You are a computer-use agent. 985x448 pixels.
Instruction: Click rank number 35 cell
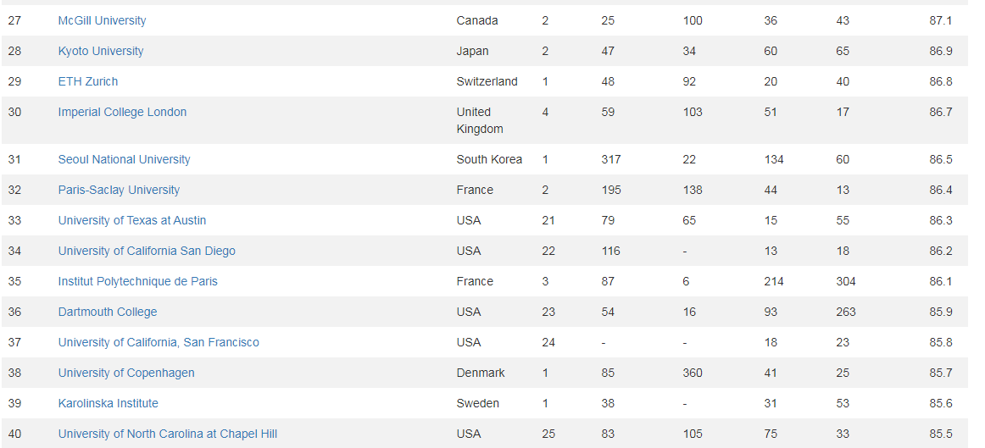coord(14,281)
